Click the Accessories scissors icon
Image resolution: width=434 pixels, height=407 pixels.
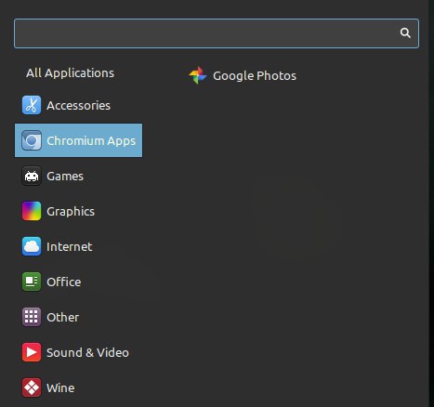[32, 105]
